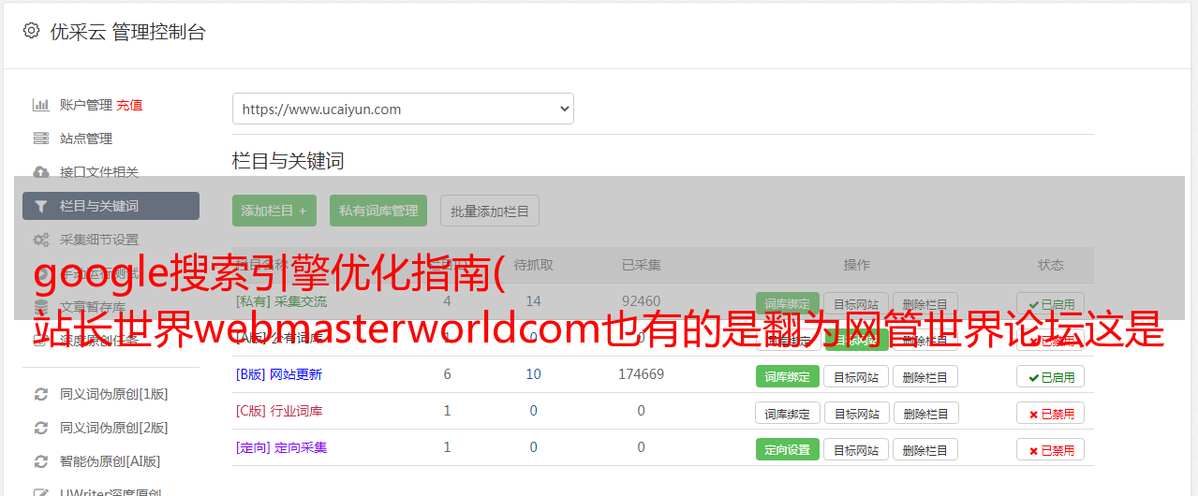Click 目标网站 in the 网站更新 row

(x=856, y=376)
